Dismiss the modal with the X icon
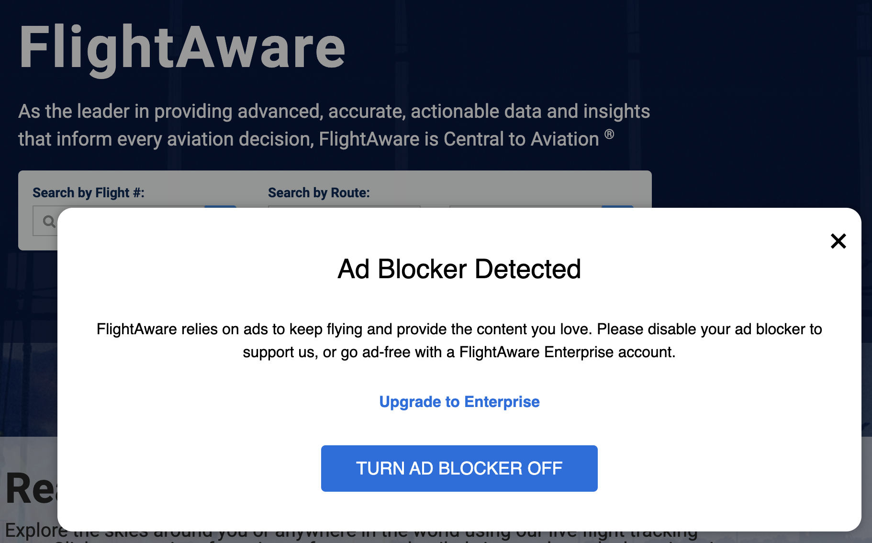Image resolution: width=872 pixels, height=543 pixels. [x=838, y=241]
